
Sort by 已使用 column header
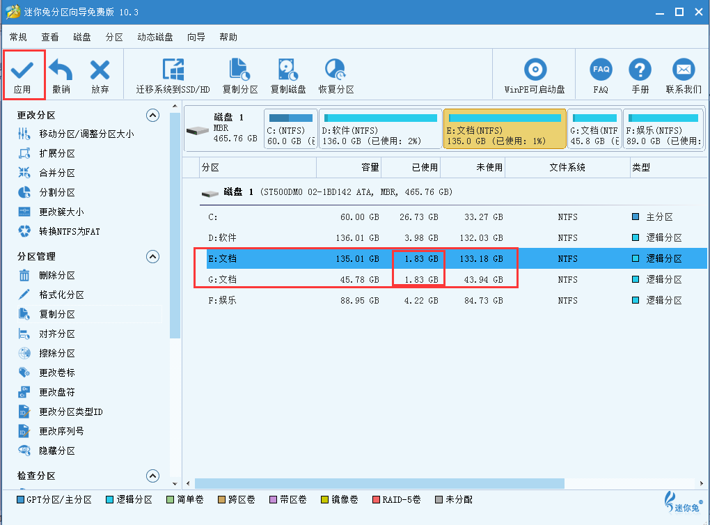[x=411, y=168]
